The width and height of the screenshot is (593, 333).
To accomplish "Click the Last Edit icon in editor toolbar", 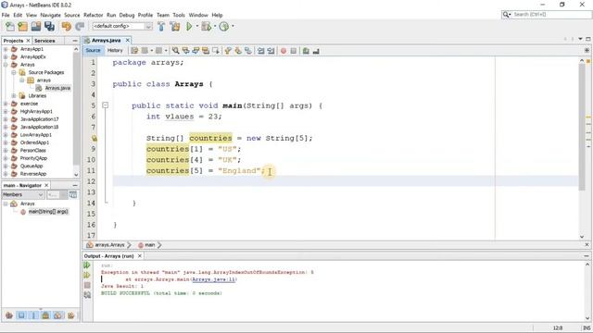I will coord(134,51).
